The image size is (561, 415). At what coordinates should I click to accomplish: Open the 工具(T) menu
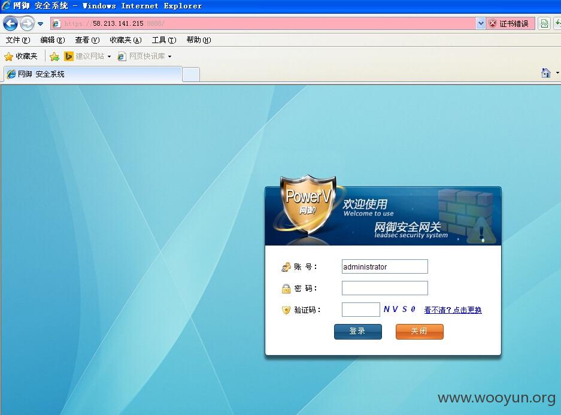[164, 40]
